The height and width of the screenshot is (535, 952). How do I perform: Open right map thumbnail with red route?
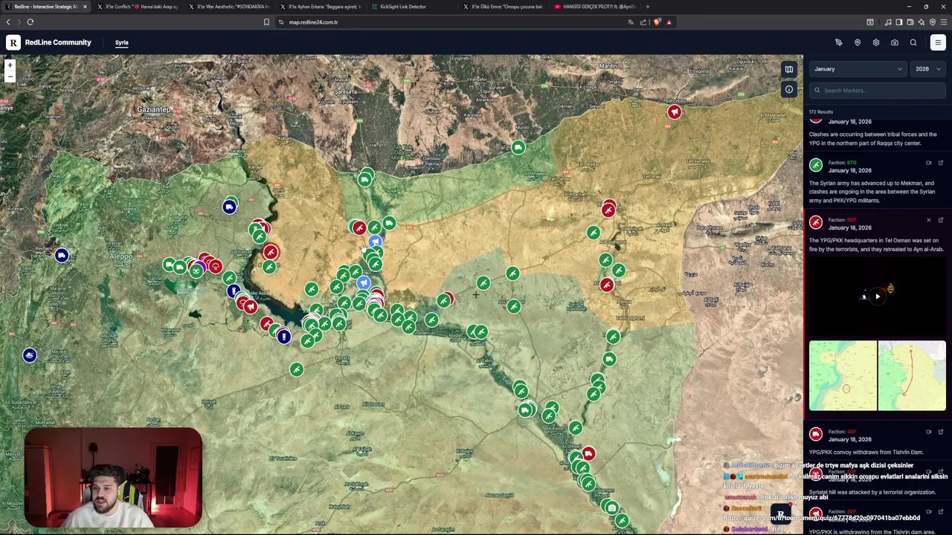click(912, 375)
